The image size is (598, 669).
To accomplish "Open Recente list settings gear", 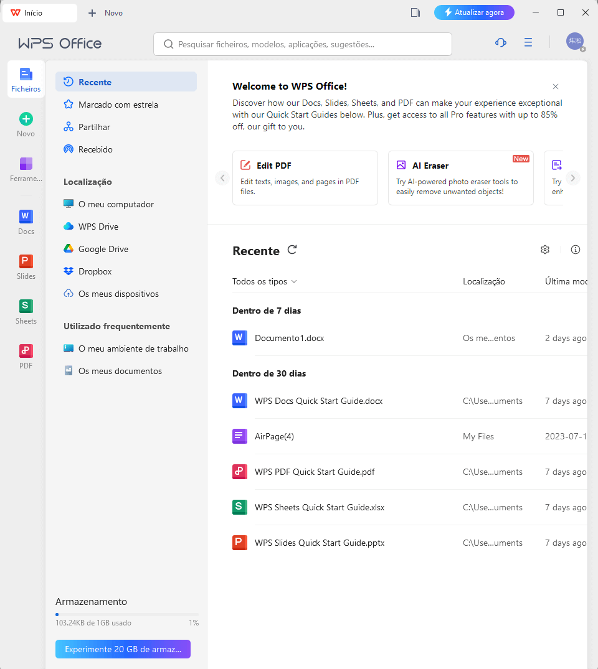I will (x=544, y=250).
